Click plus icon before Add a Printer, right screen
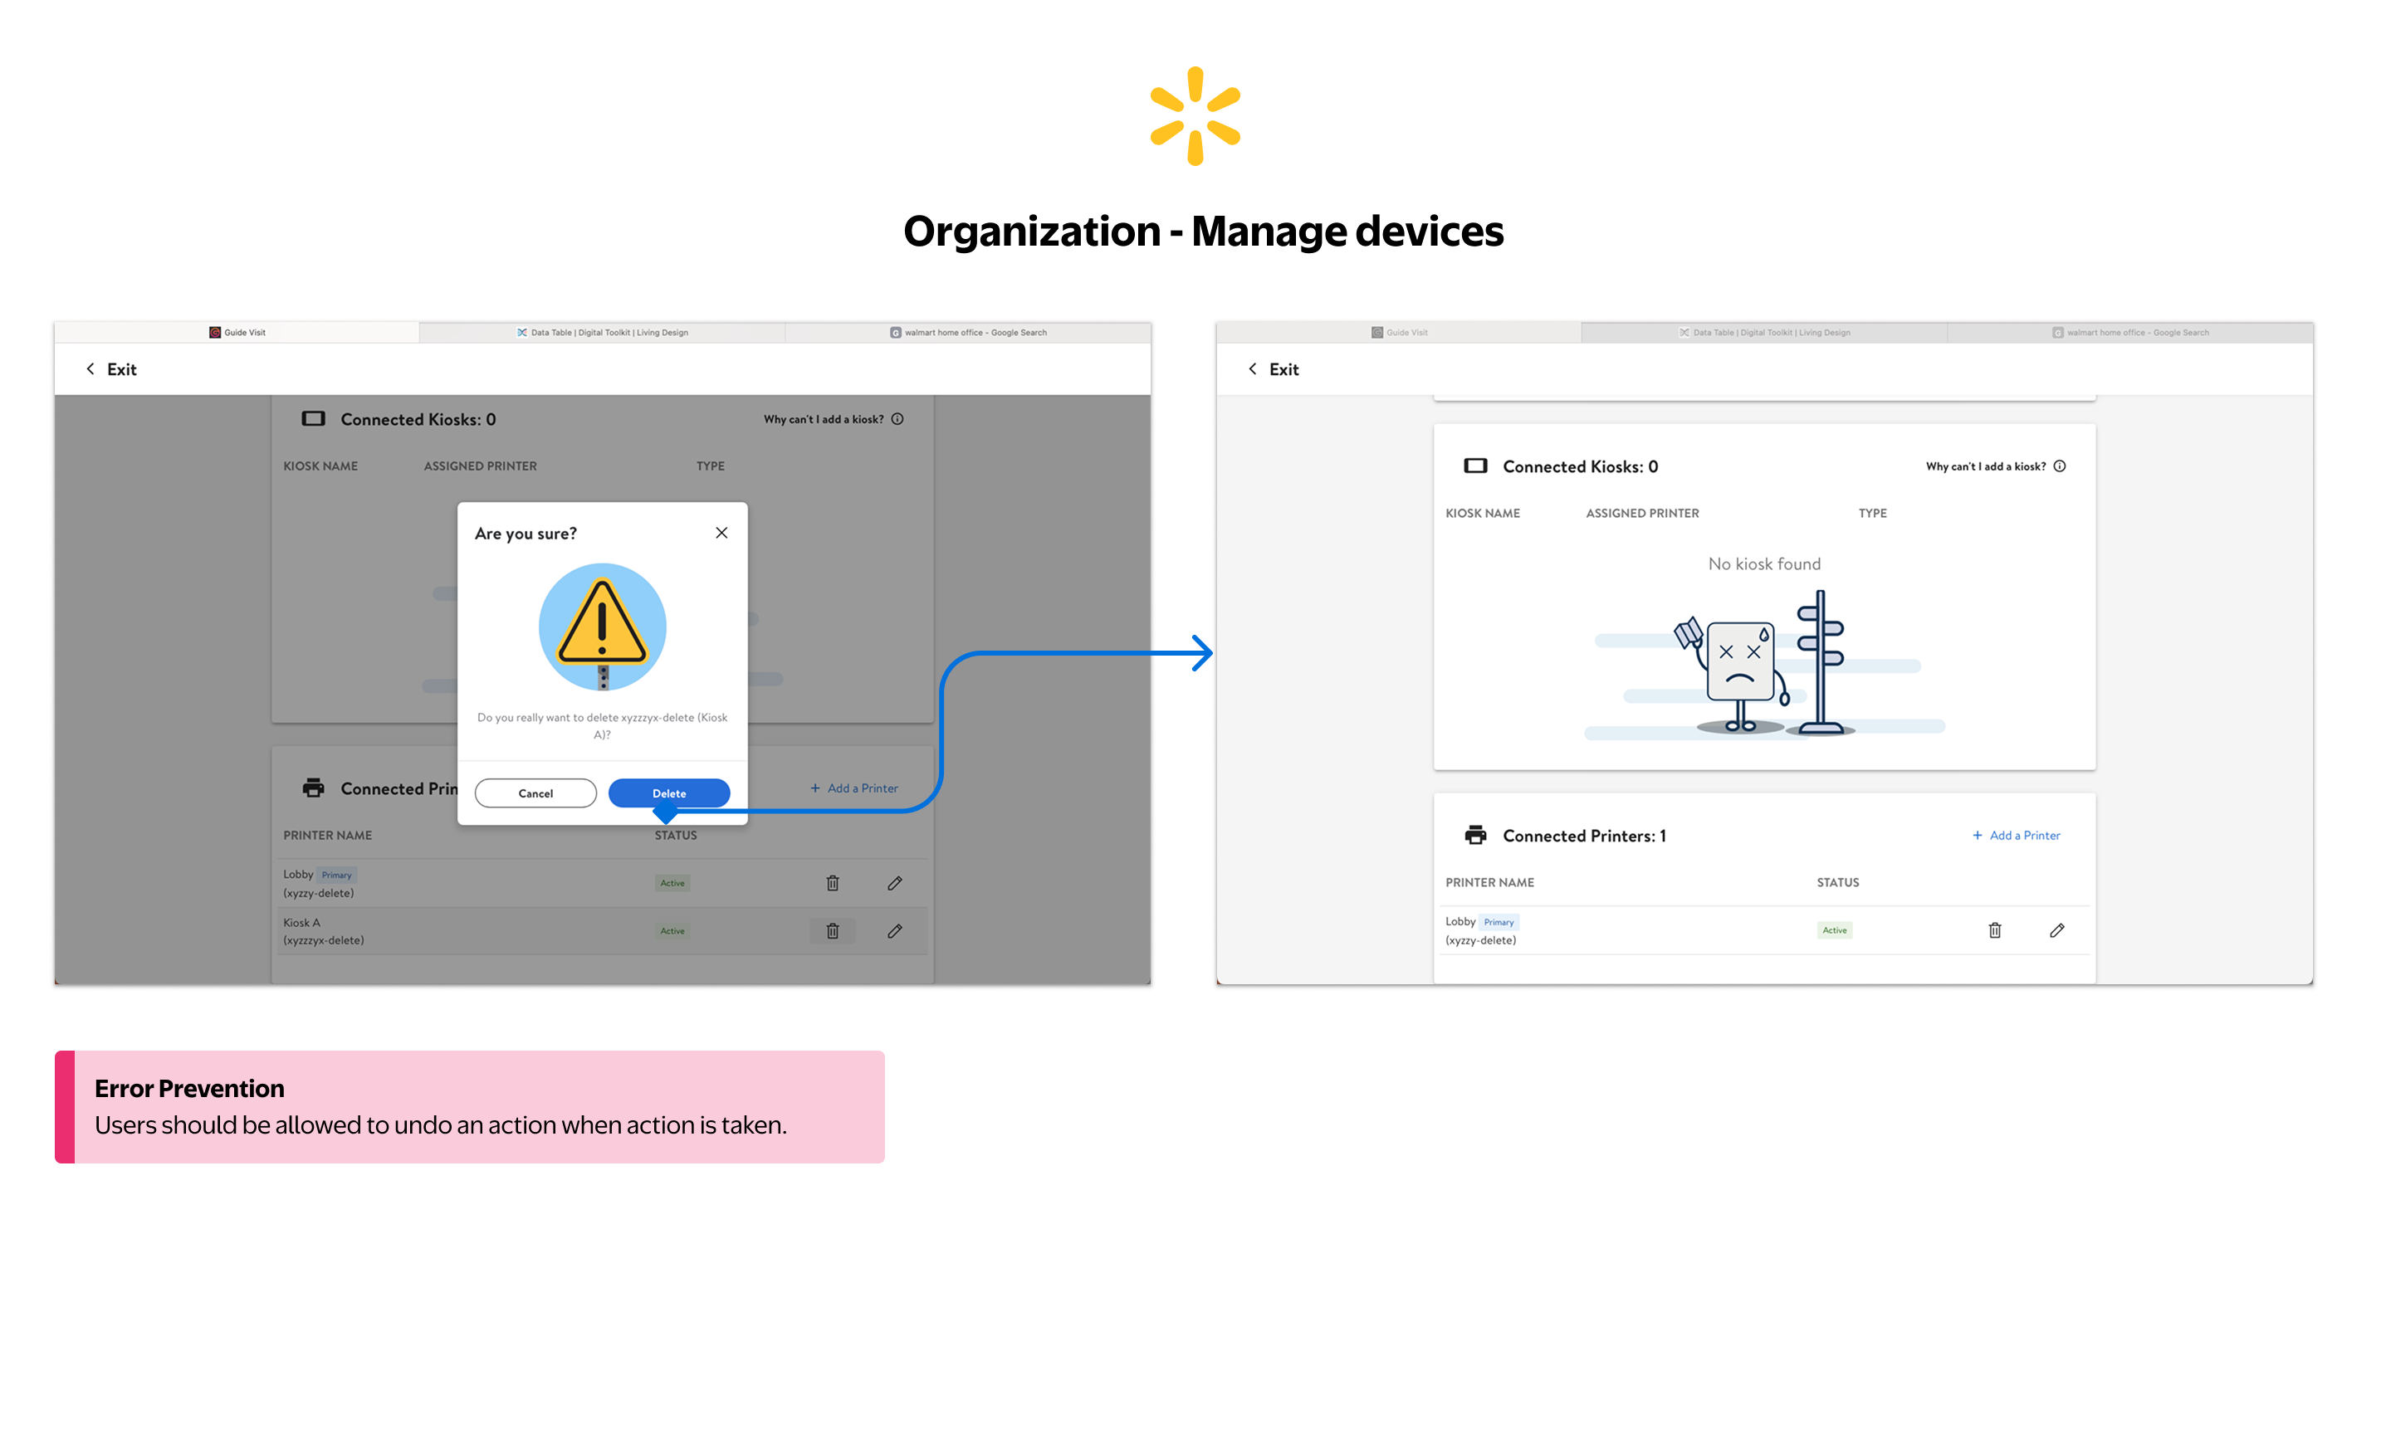The width and height of the screenshot is (2391, 1434). [1977, 835]
